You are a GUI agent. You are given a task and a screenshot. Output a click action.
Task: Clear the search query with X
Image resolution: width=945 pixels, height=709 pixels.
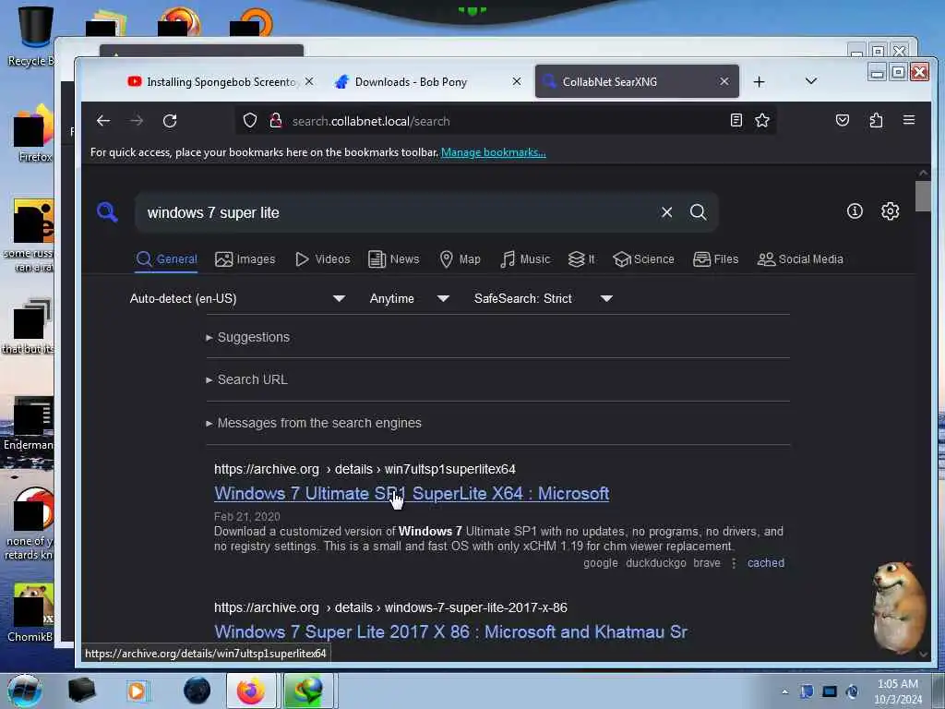click(666, 212)
